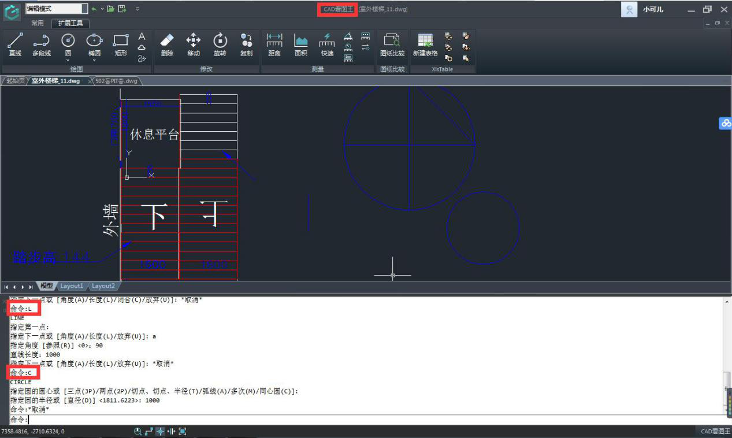732x438 pixels.
Task: Switch to the 常用 ribbon tab
Action: point(38,23)
